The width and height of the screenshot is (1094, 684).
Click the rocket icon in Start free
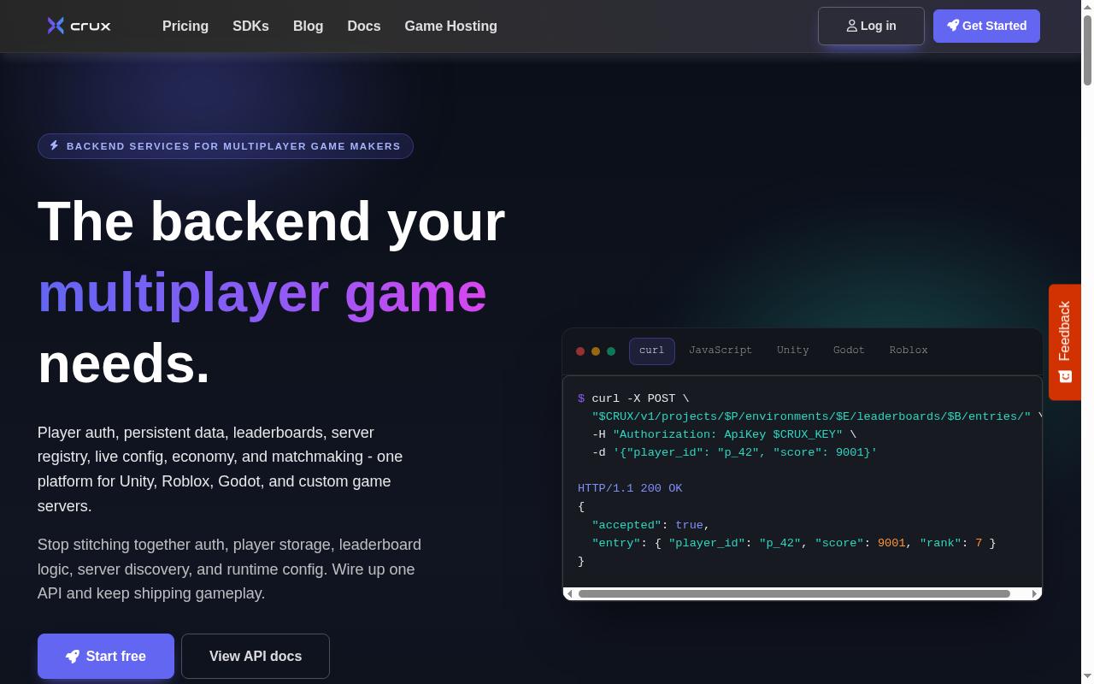pos(73,657)
